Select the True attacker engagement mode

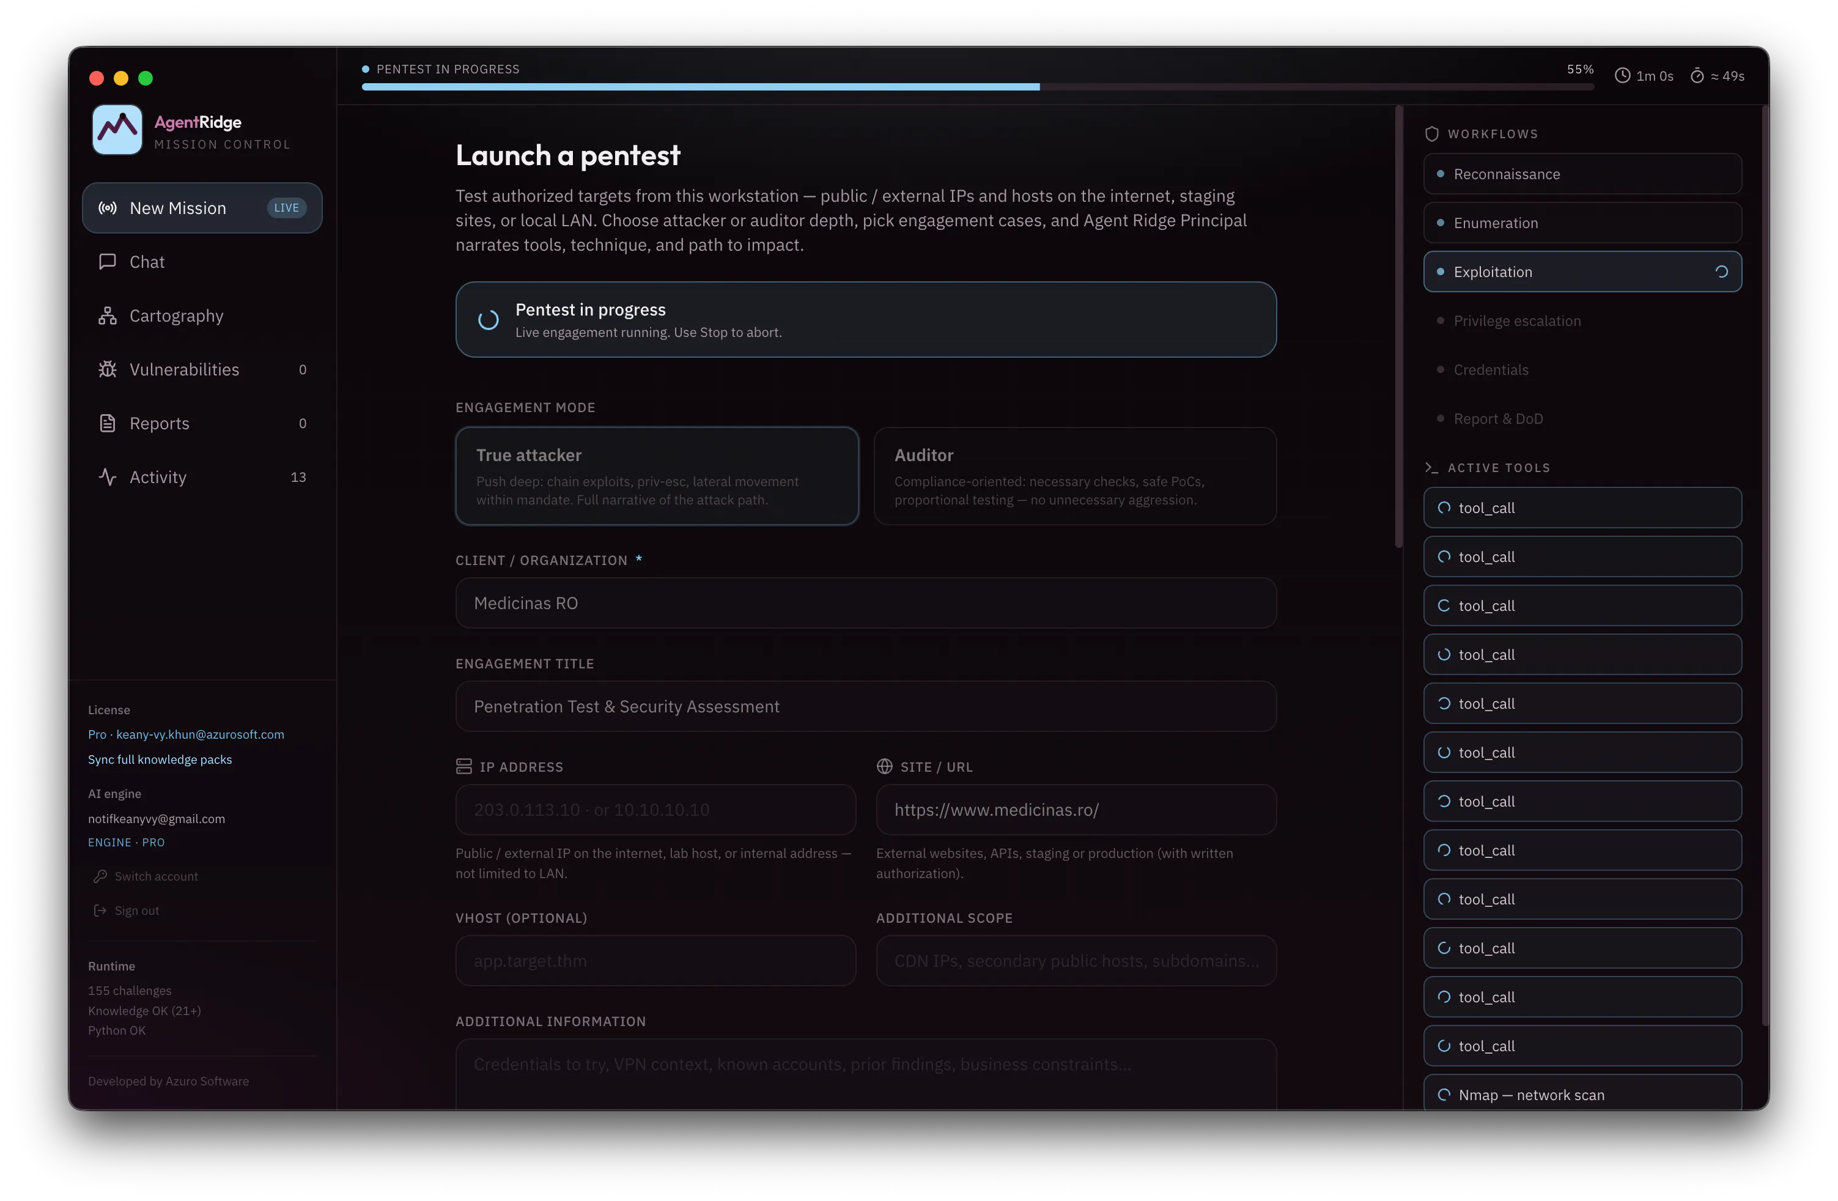tap(657, 476)
